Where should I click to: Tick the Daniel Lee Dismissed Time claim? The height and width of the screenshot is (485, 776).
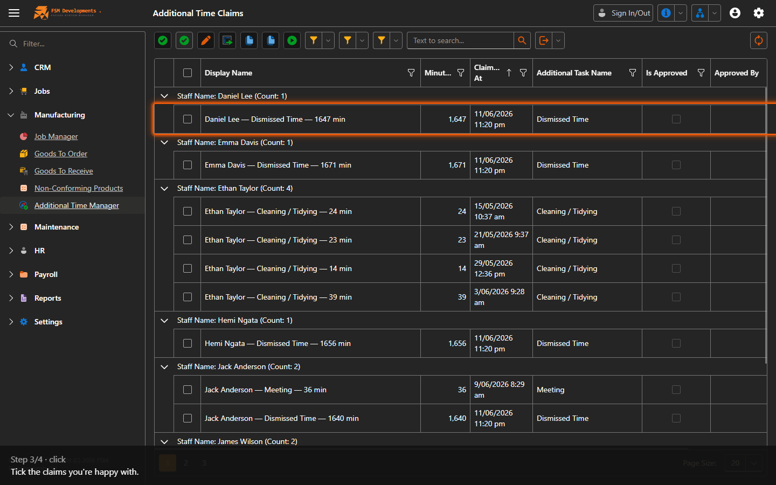(x=188, y=119)
